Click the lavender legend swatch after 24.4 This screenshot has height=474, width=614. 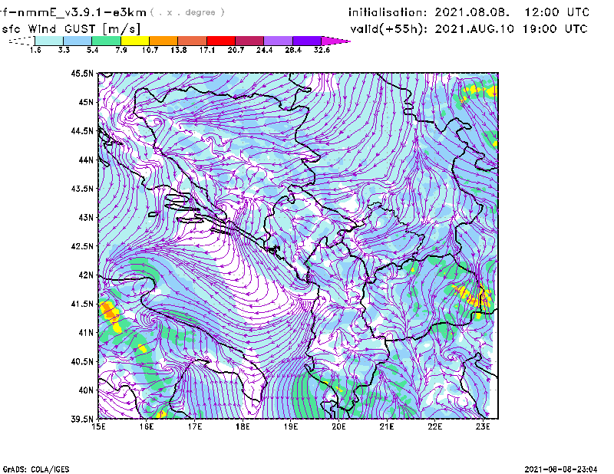pos(278,41)
